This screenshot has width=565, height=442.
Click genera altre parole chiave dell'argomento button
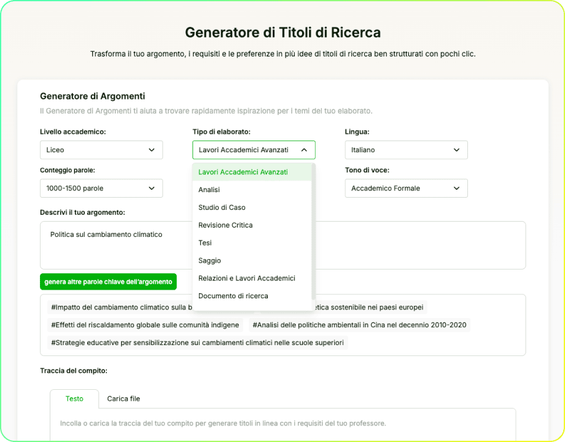pyautogui.click(x=108, y=282)
